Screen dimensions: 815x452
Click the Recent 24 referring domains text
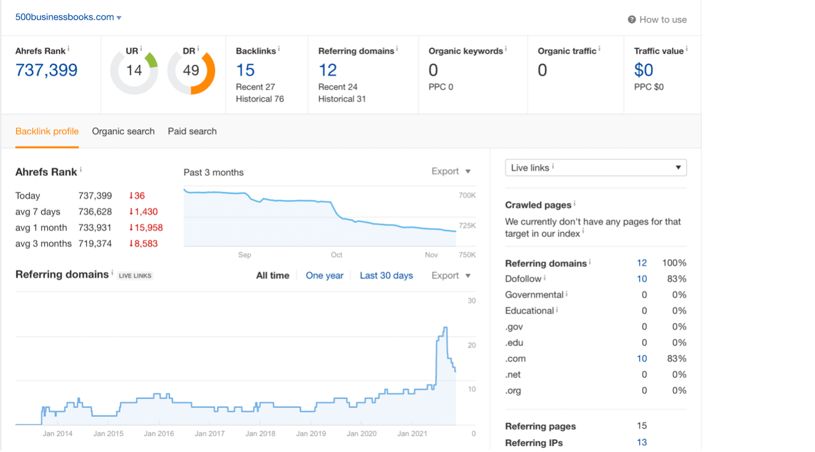pyautogui.click(x=338, y=87)
